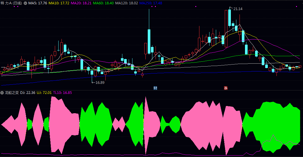
Task: Click the 特力A (日线) chart title
Action: pyautogui.click(x=12, y=3)
